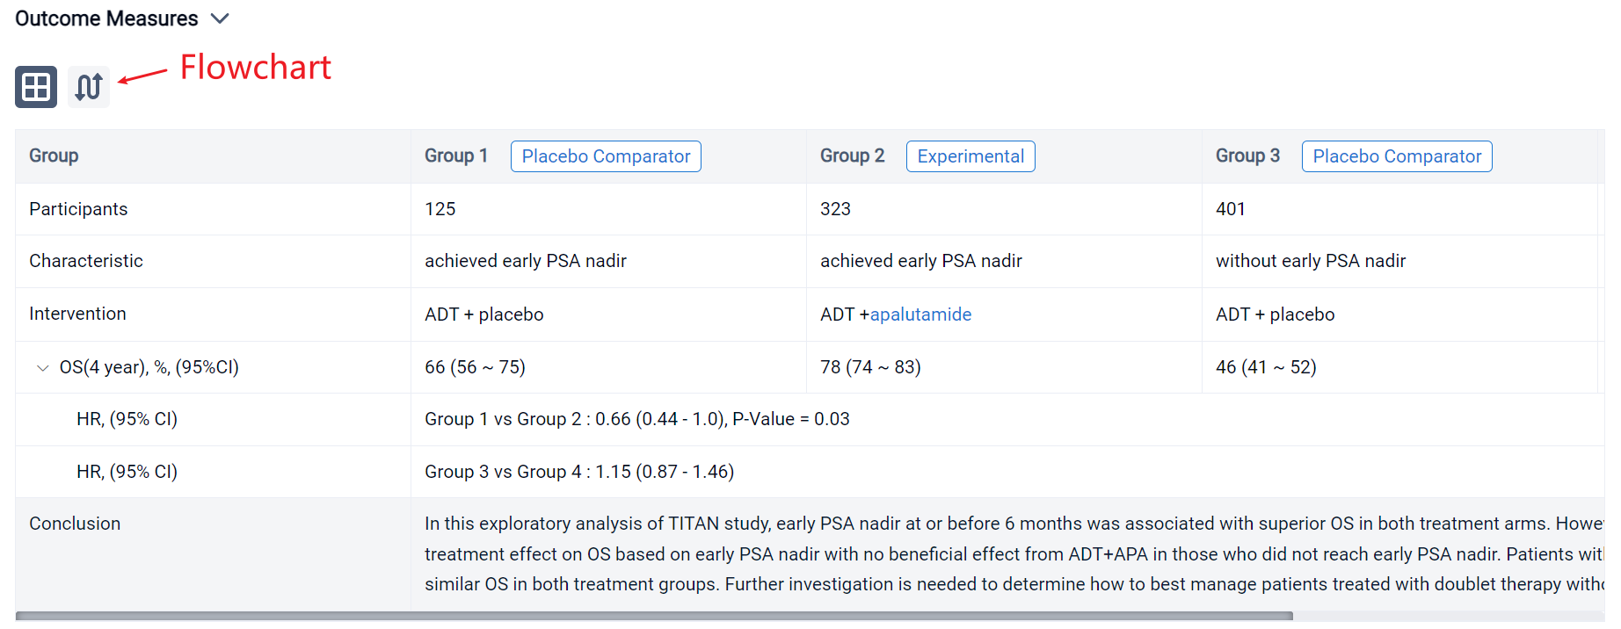1621x629 pixels.
Task: Open the Flowchart view icon
Action: [89, 87]
